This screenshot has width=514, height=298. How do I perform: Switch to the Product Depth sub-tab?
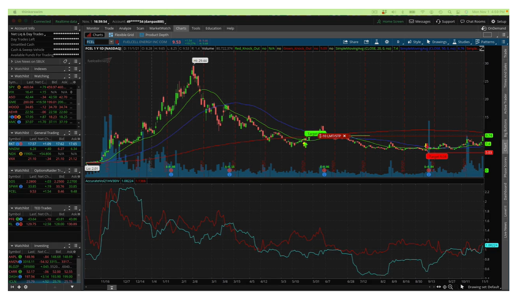[154, 35]
